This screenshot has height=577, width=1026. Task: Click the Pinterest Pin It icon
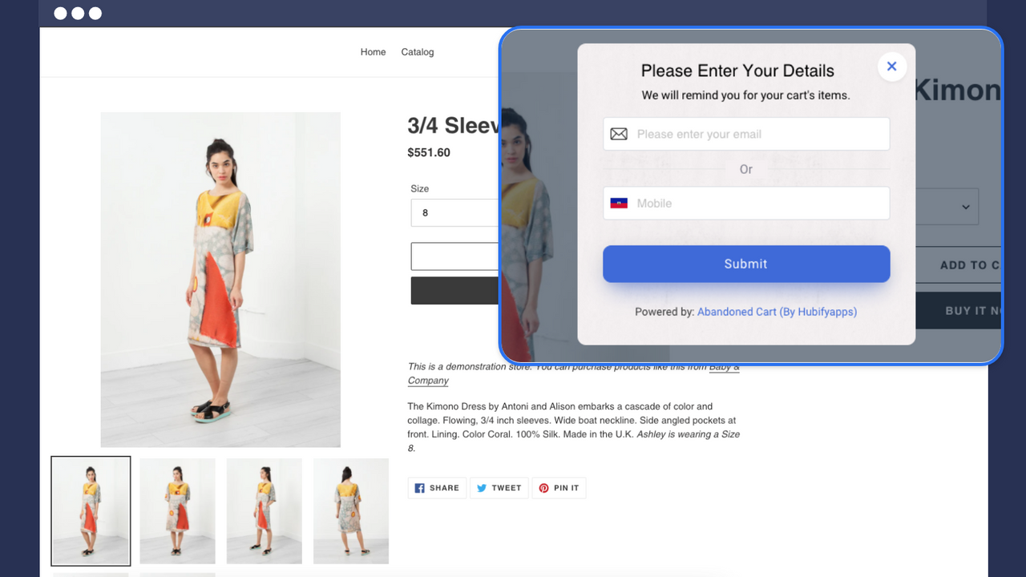[x=545, y=488]
